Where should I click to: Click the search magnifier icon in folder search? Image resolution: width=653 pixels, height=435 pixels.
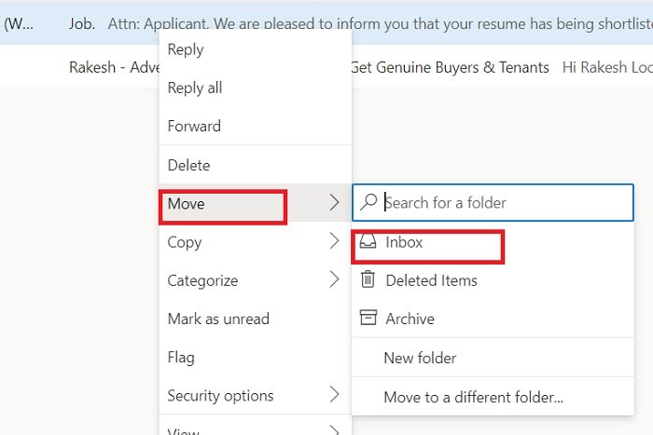click(369, 202)
